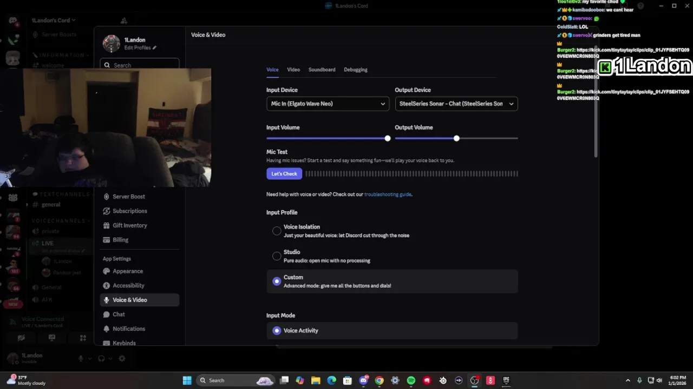Open Input Device dropdown

point(328,104)
